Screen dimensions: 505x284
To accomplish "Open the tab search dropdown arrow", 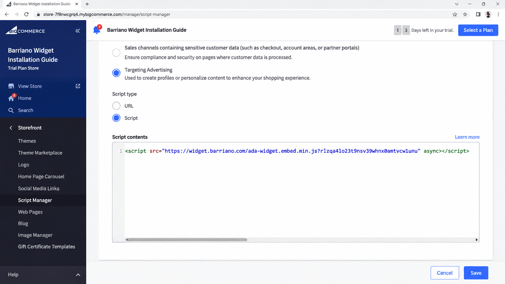I will pyautogui.click(x=457, y=4).
